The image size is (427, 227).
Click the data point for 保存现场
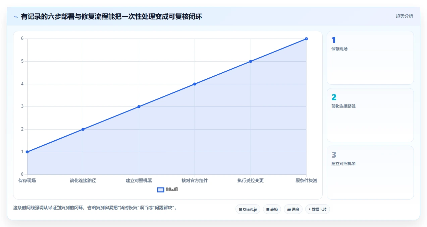coord(27,152)
